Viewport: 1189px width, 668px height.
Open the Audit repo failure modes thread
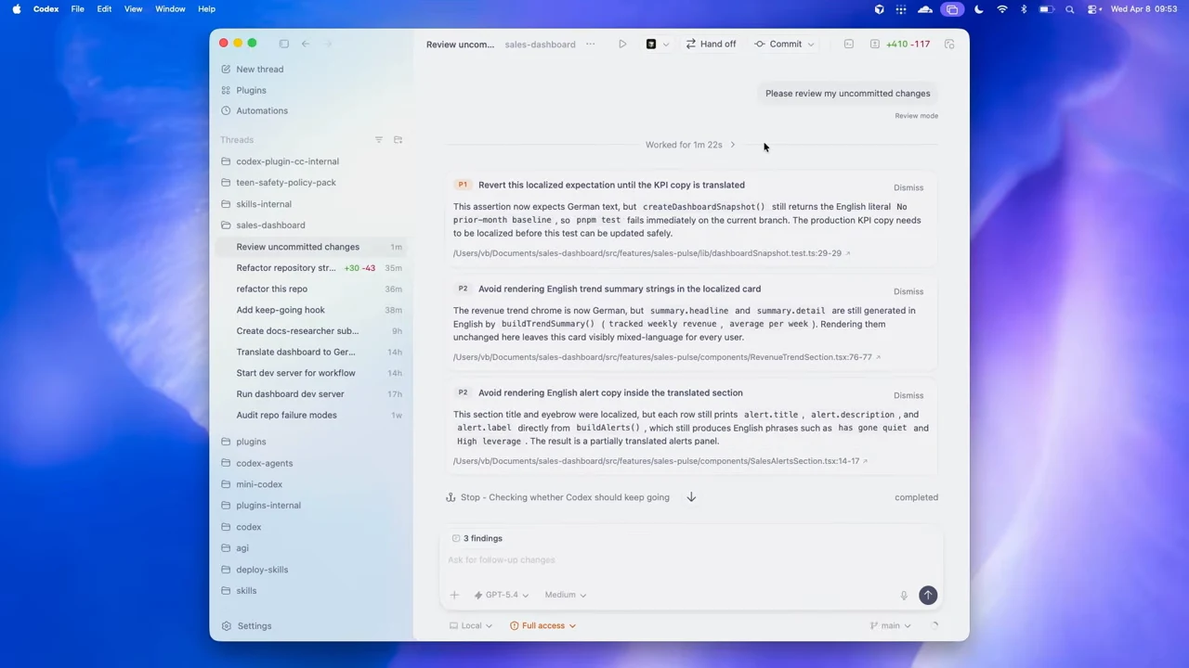(x=310, y=416)
